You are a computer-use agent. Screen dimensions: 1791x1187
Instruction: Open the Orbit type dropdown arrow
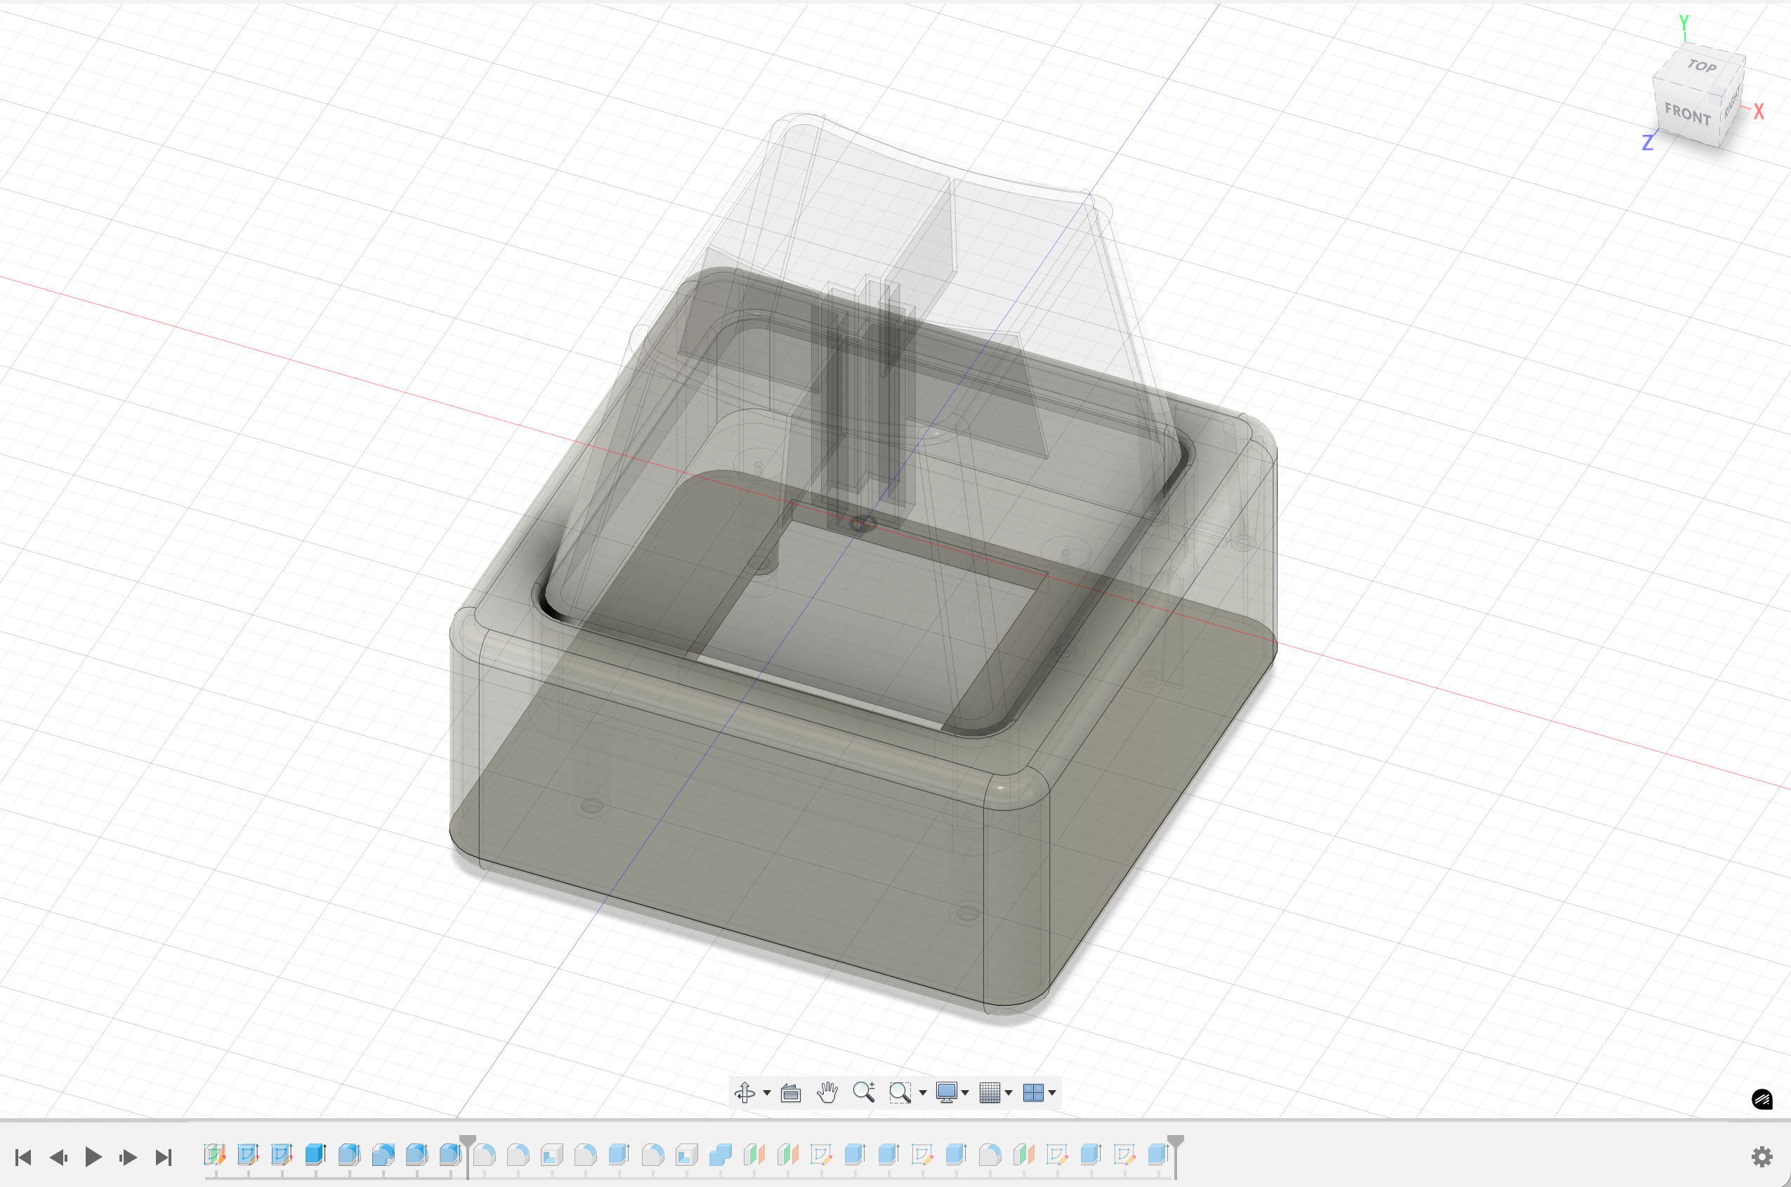point(767,1093)
